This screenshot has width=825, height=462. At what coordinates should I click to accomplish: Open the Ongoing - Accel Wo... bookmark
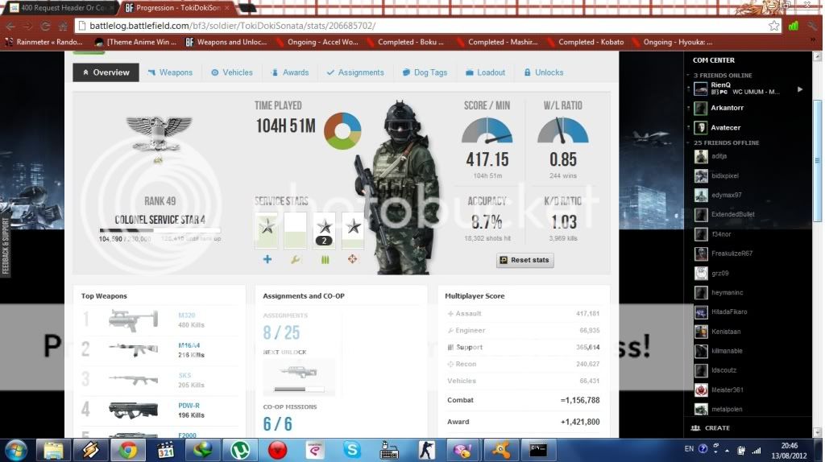point(317,42)
